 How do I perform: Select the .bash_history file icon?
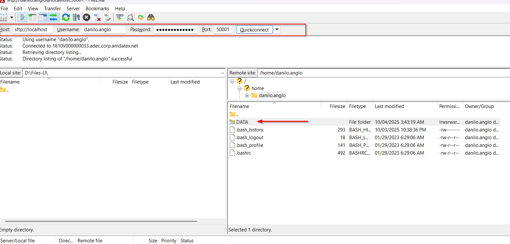coord(232,130)
